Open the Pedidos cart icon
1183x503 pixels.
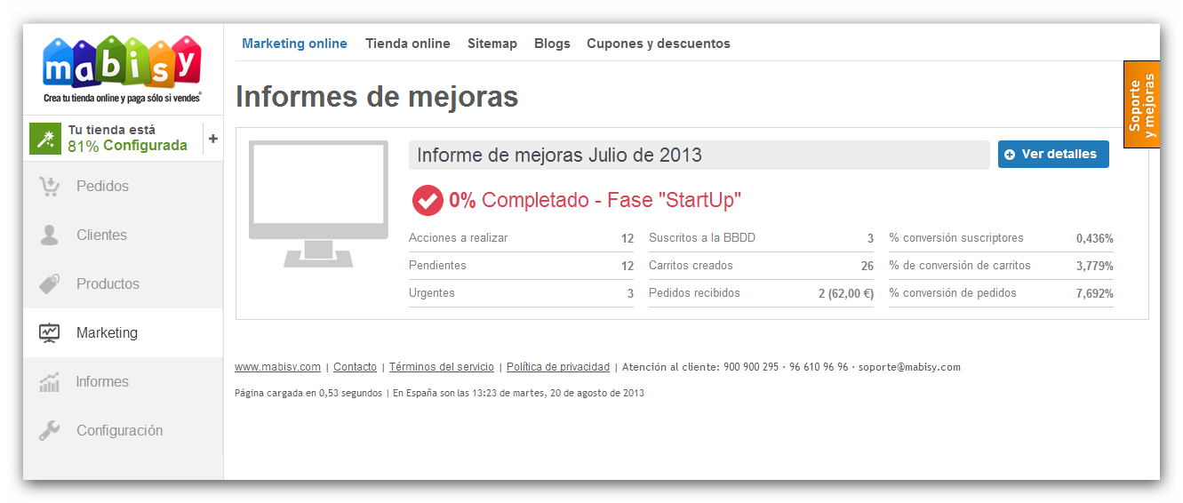[x=49, y=186]
